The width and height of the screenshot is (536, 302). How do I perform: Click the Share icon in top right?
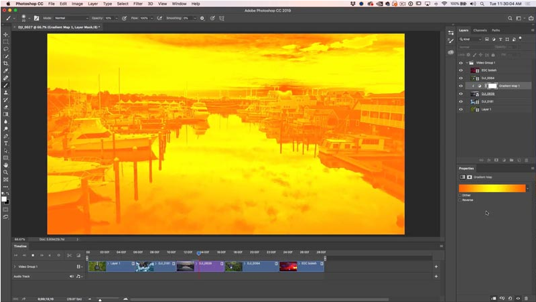pos(531,18)
